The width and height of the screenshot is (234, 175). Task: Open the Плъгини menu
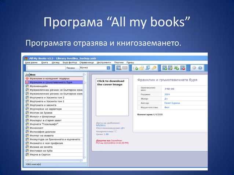tap(119, 63)
